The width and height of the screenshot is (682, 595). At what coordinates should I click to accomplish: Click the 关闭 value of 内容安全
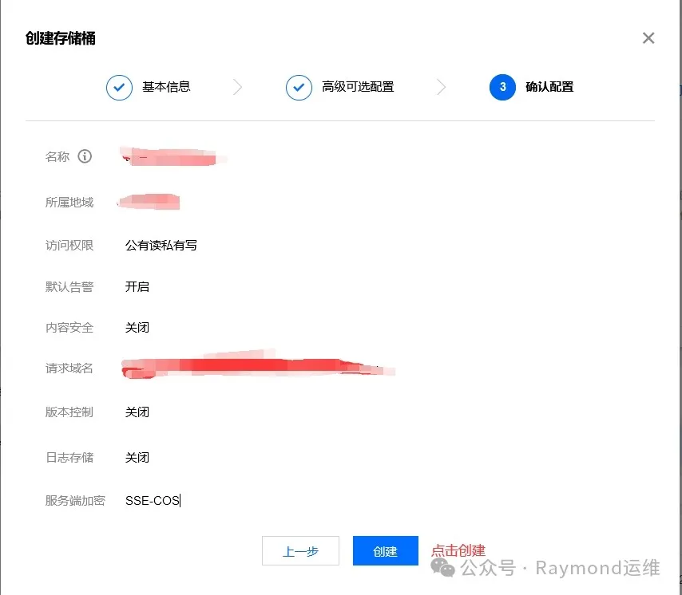click(x=137, y=328)
